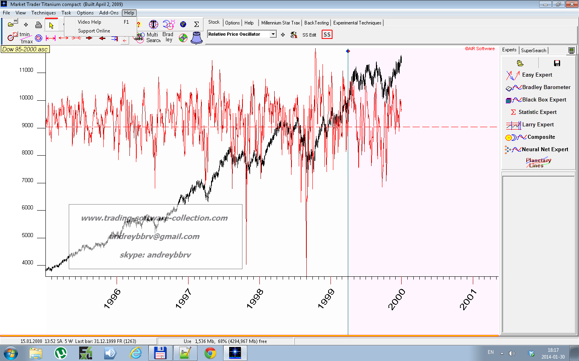This screenshot has height=361, width=579.
Task: Select the tmin/tmax range tool
Action: pyautogui.click(x=25, y=38)
